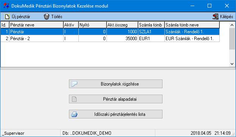
Task: Click the Törlés trash bin icon
Action: pos(47,17)
